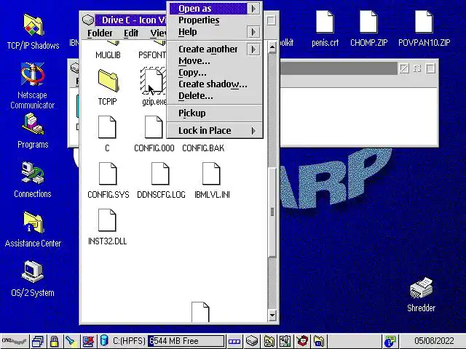Click the C:(HPFS) drive label
Viewport: 466px width, 349px height.
(x=129, y=341)
